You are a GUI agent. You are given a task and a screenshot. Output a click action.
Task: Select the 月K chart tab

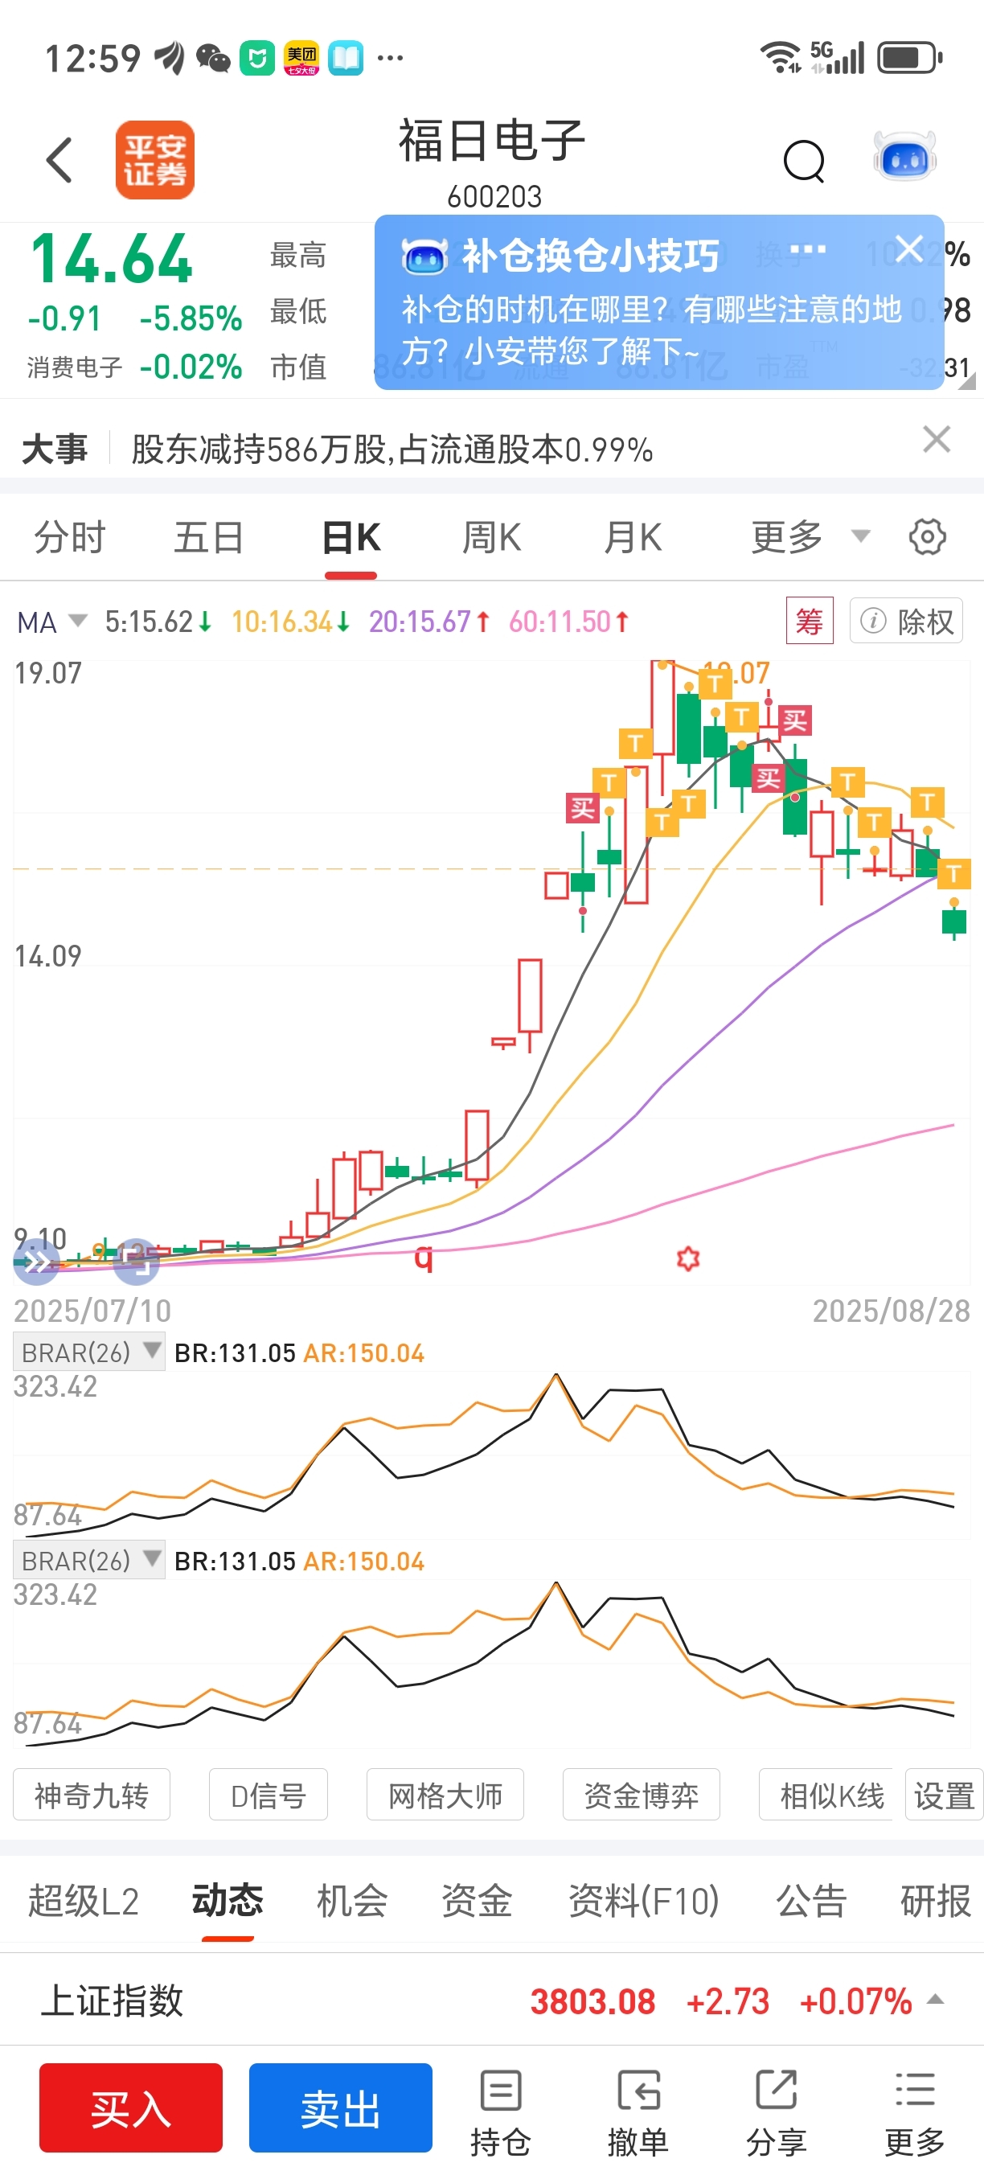click(633, 537)
